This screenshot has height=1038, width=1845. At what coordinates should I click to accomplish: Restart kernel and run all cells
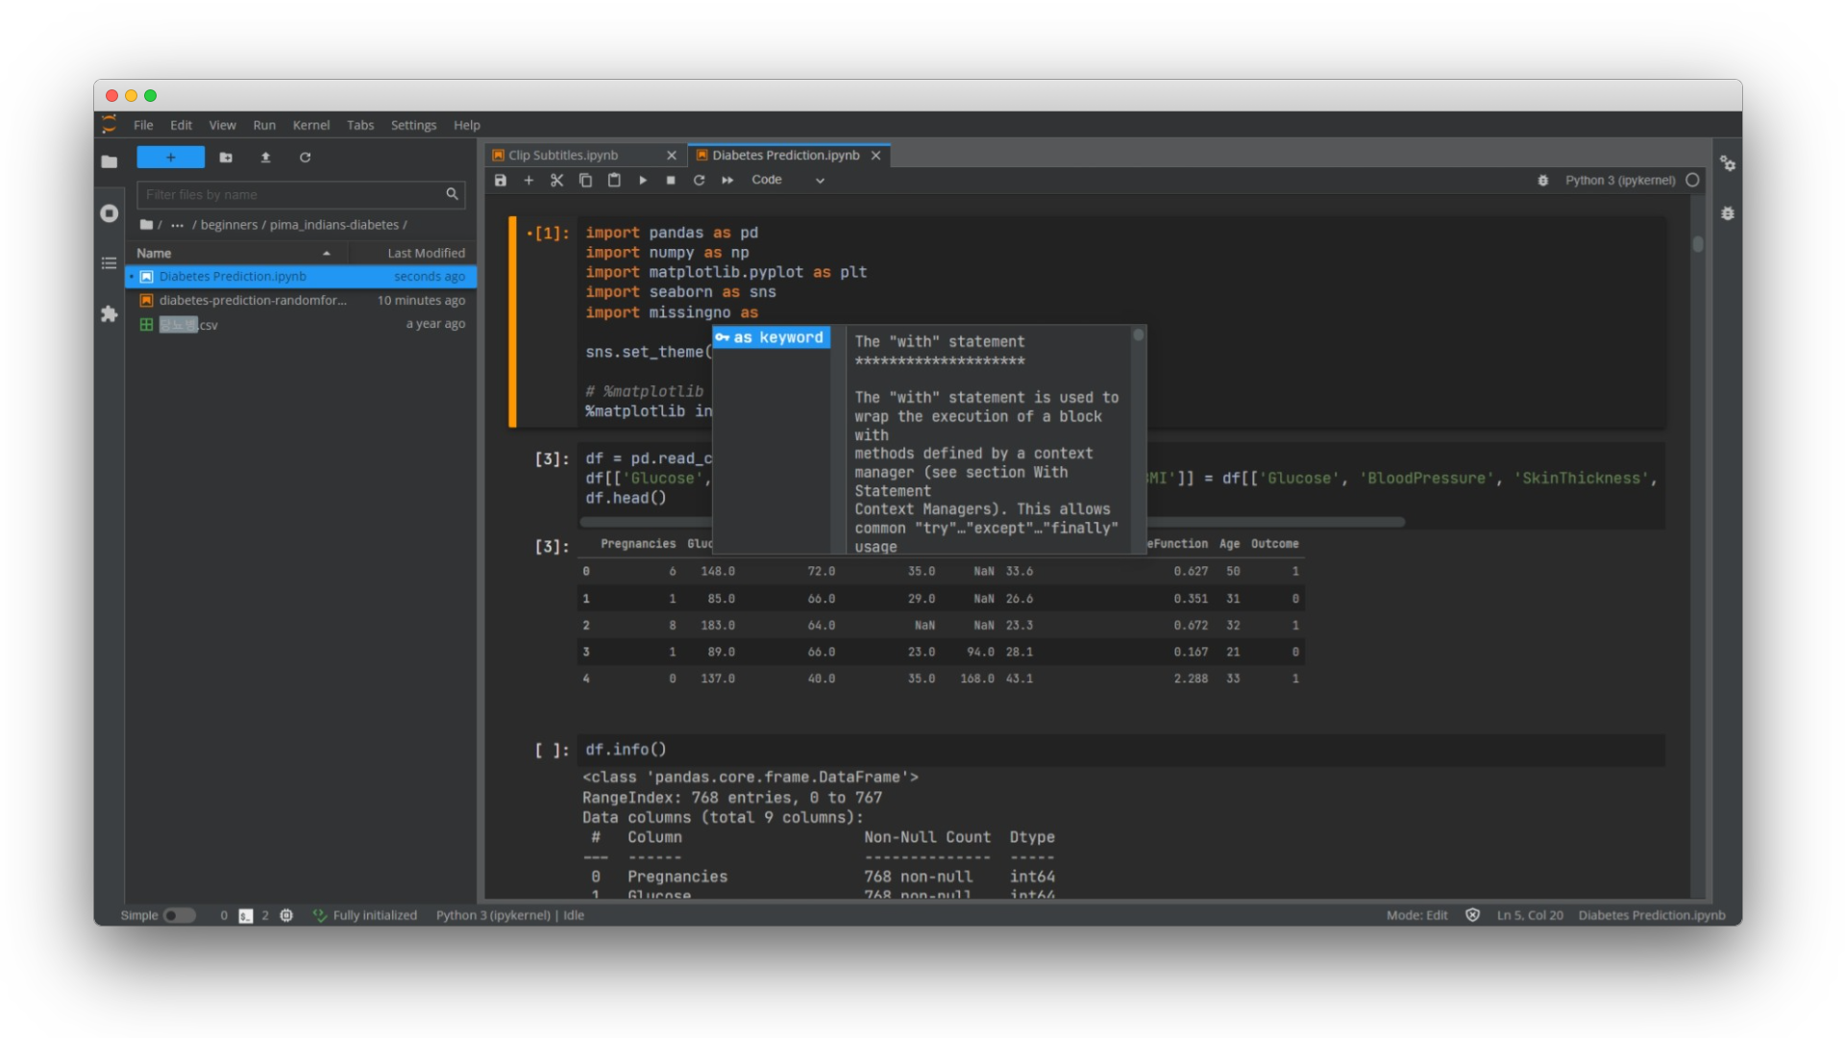tap(727, 180)
